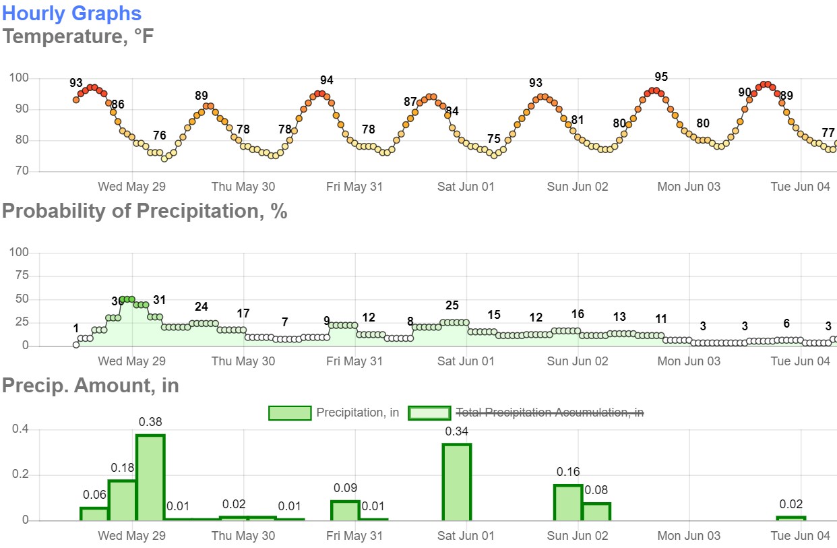The width and height of the screenshot is (837, 548).
Task: Click the 0.08 precipitation bar
Action: pos(596,512)
